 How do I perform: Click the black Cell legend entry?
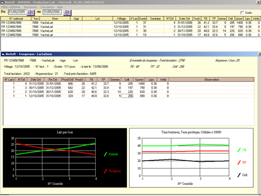[242, 175]
